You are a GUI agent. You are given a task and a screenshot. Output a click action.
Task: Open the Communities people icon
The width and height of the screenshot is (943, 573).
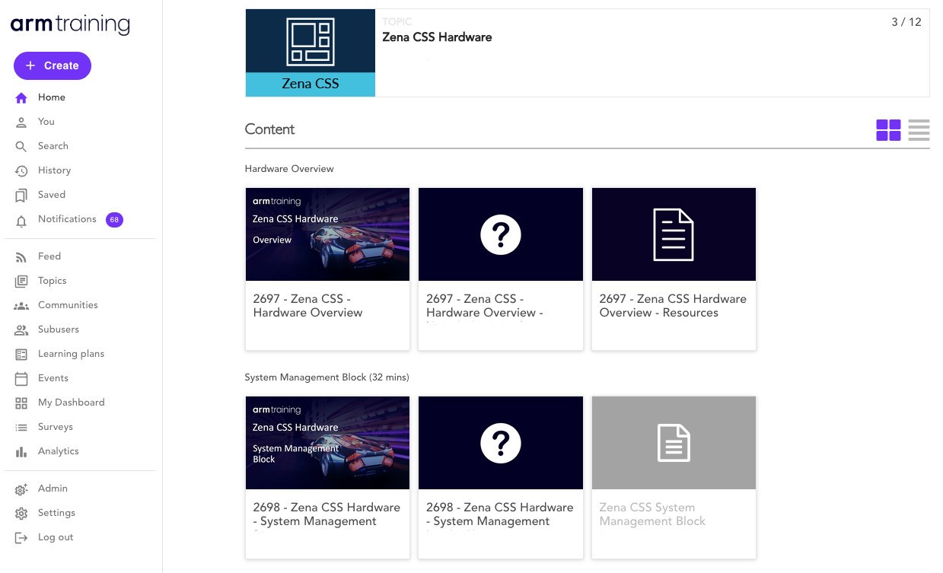point(21,305)
